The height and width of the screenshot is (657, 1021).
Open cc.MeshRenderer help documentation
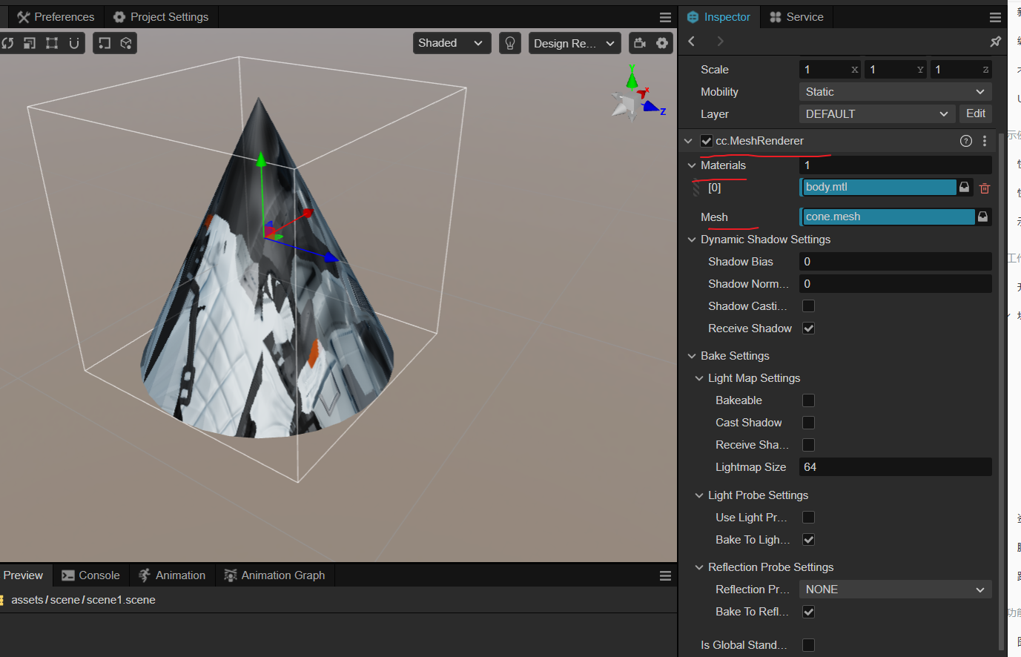(966, 141)
